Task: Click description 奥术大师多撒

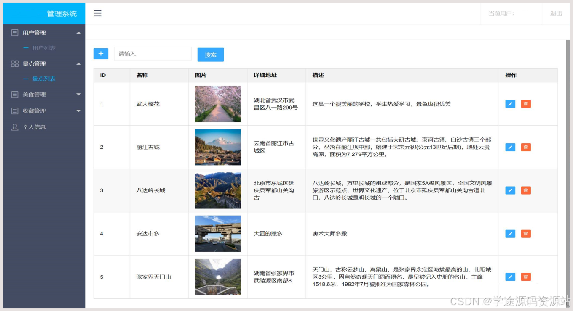Action: [x=330, y=234]
